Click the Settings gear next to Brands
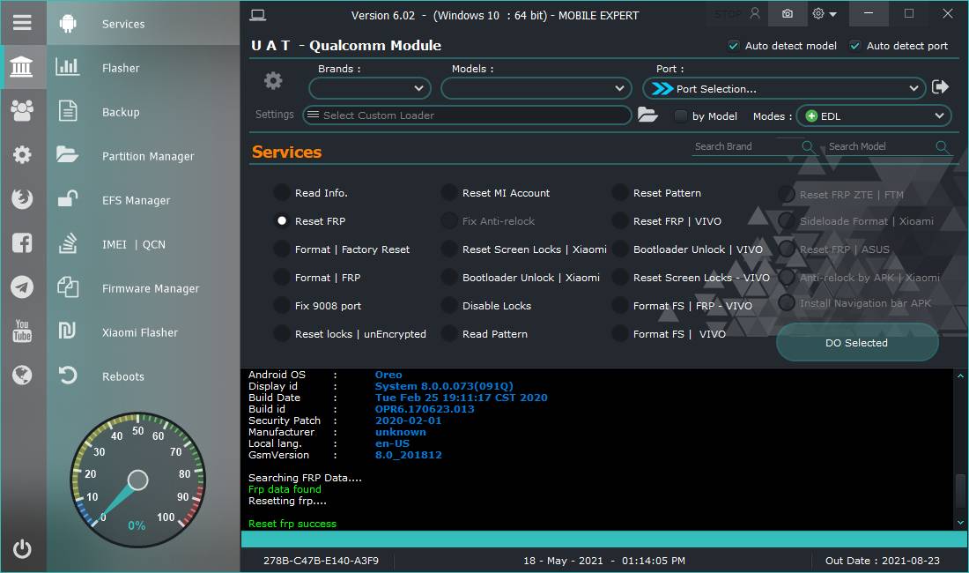 [x=273, y=81]
